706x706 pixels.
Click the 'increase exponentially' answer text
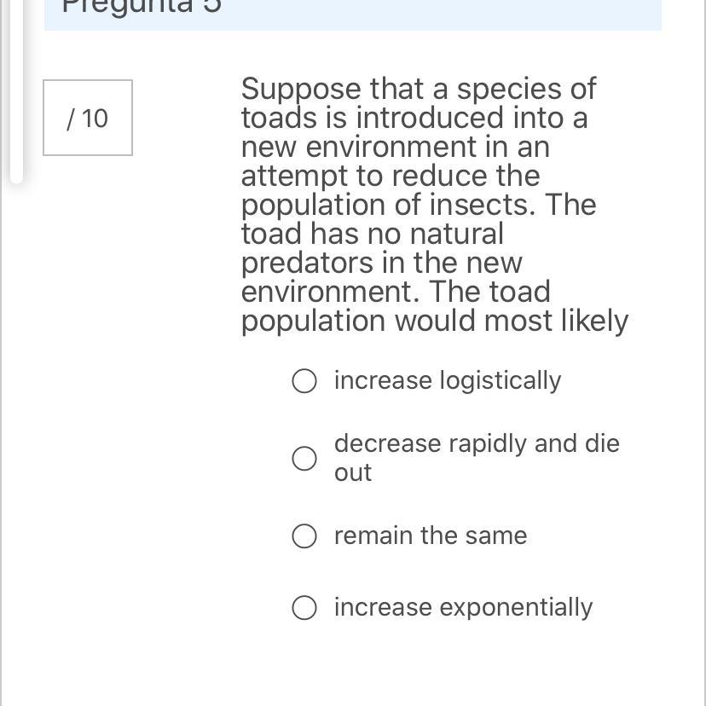coord(463,607)
